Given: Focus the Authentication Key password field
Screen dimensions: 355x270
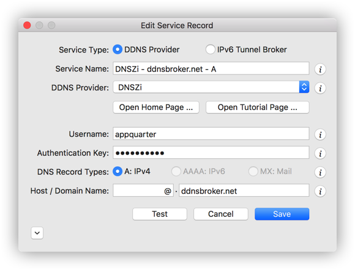Looking at the screenshot, I should (211, 153).
